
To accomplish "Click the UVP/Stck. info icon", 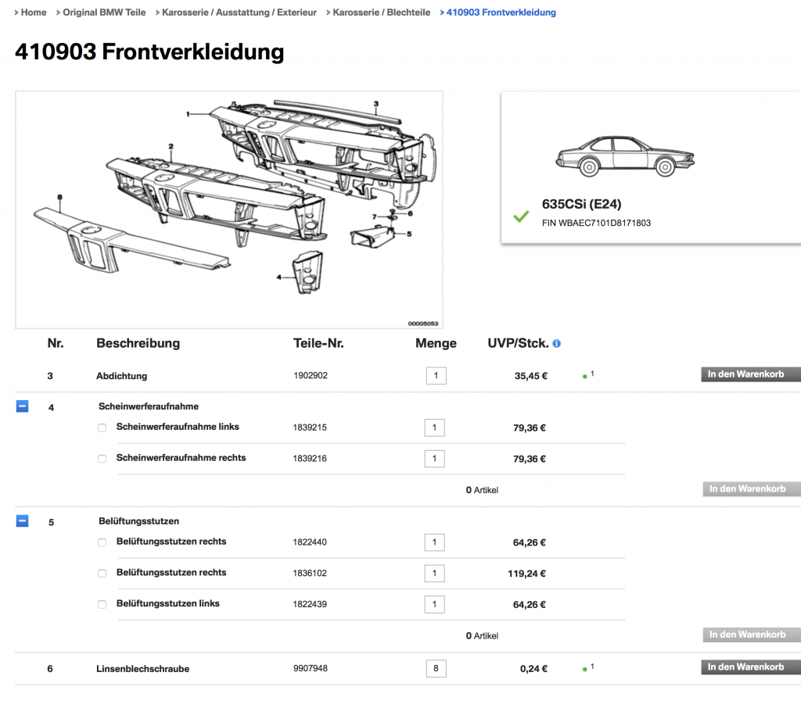I will [556, 343].
